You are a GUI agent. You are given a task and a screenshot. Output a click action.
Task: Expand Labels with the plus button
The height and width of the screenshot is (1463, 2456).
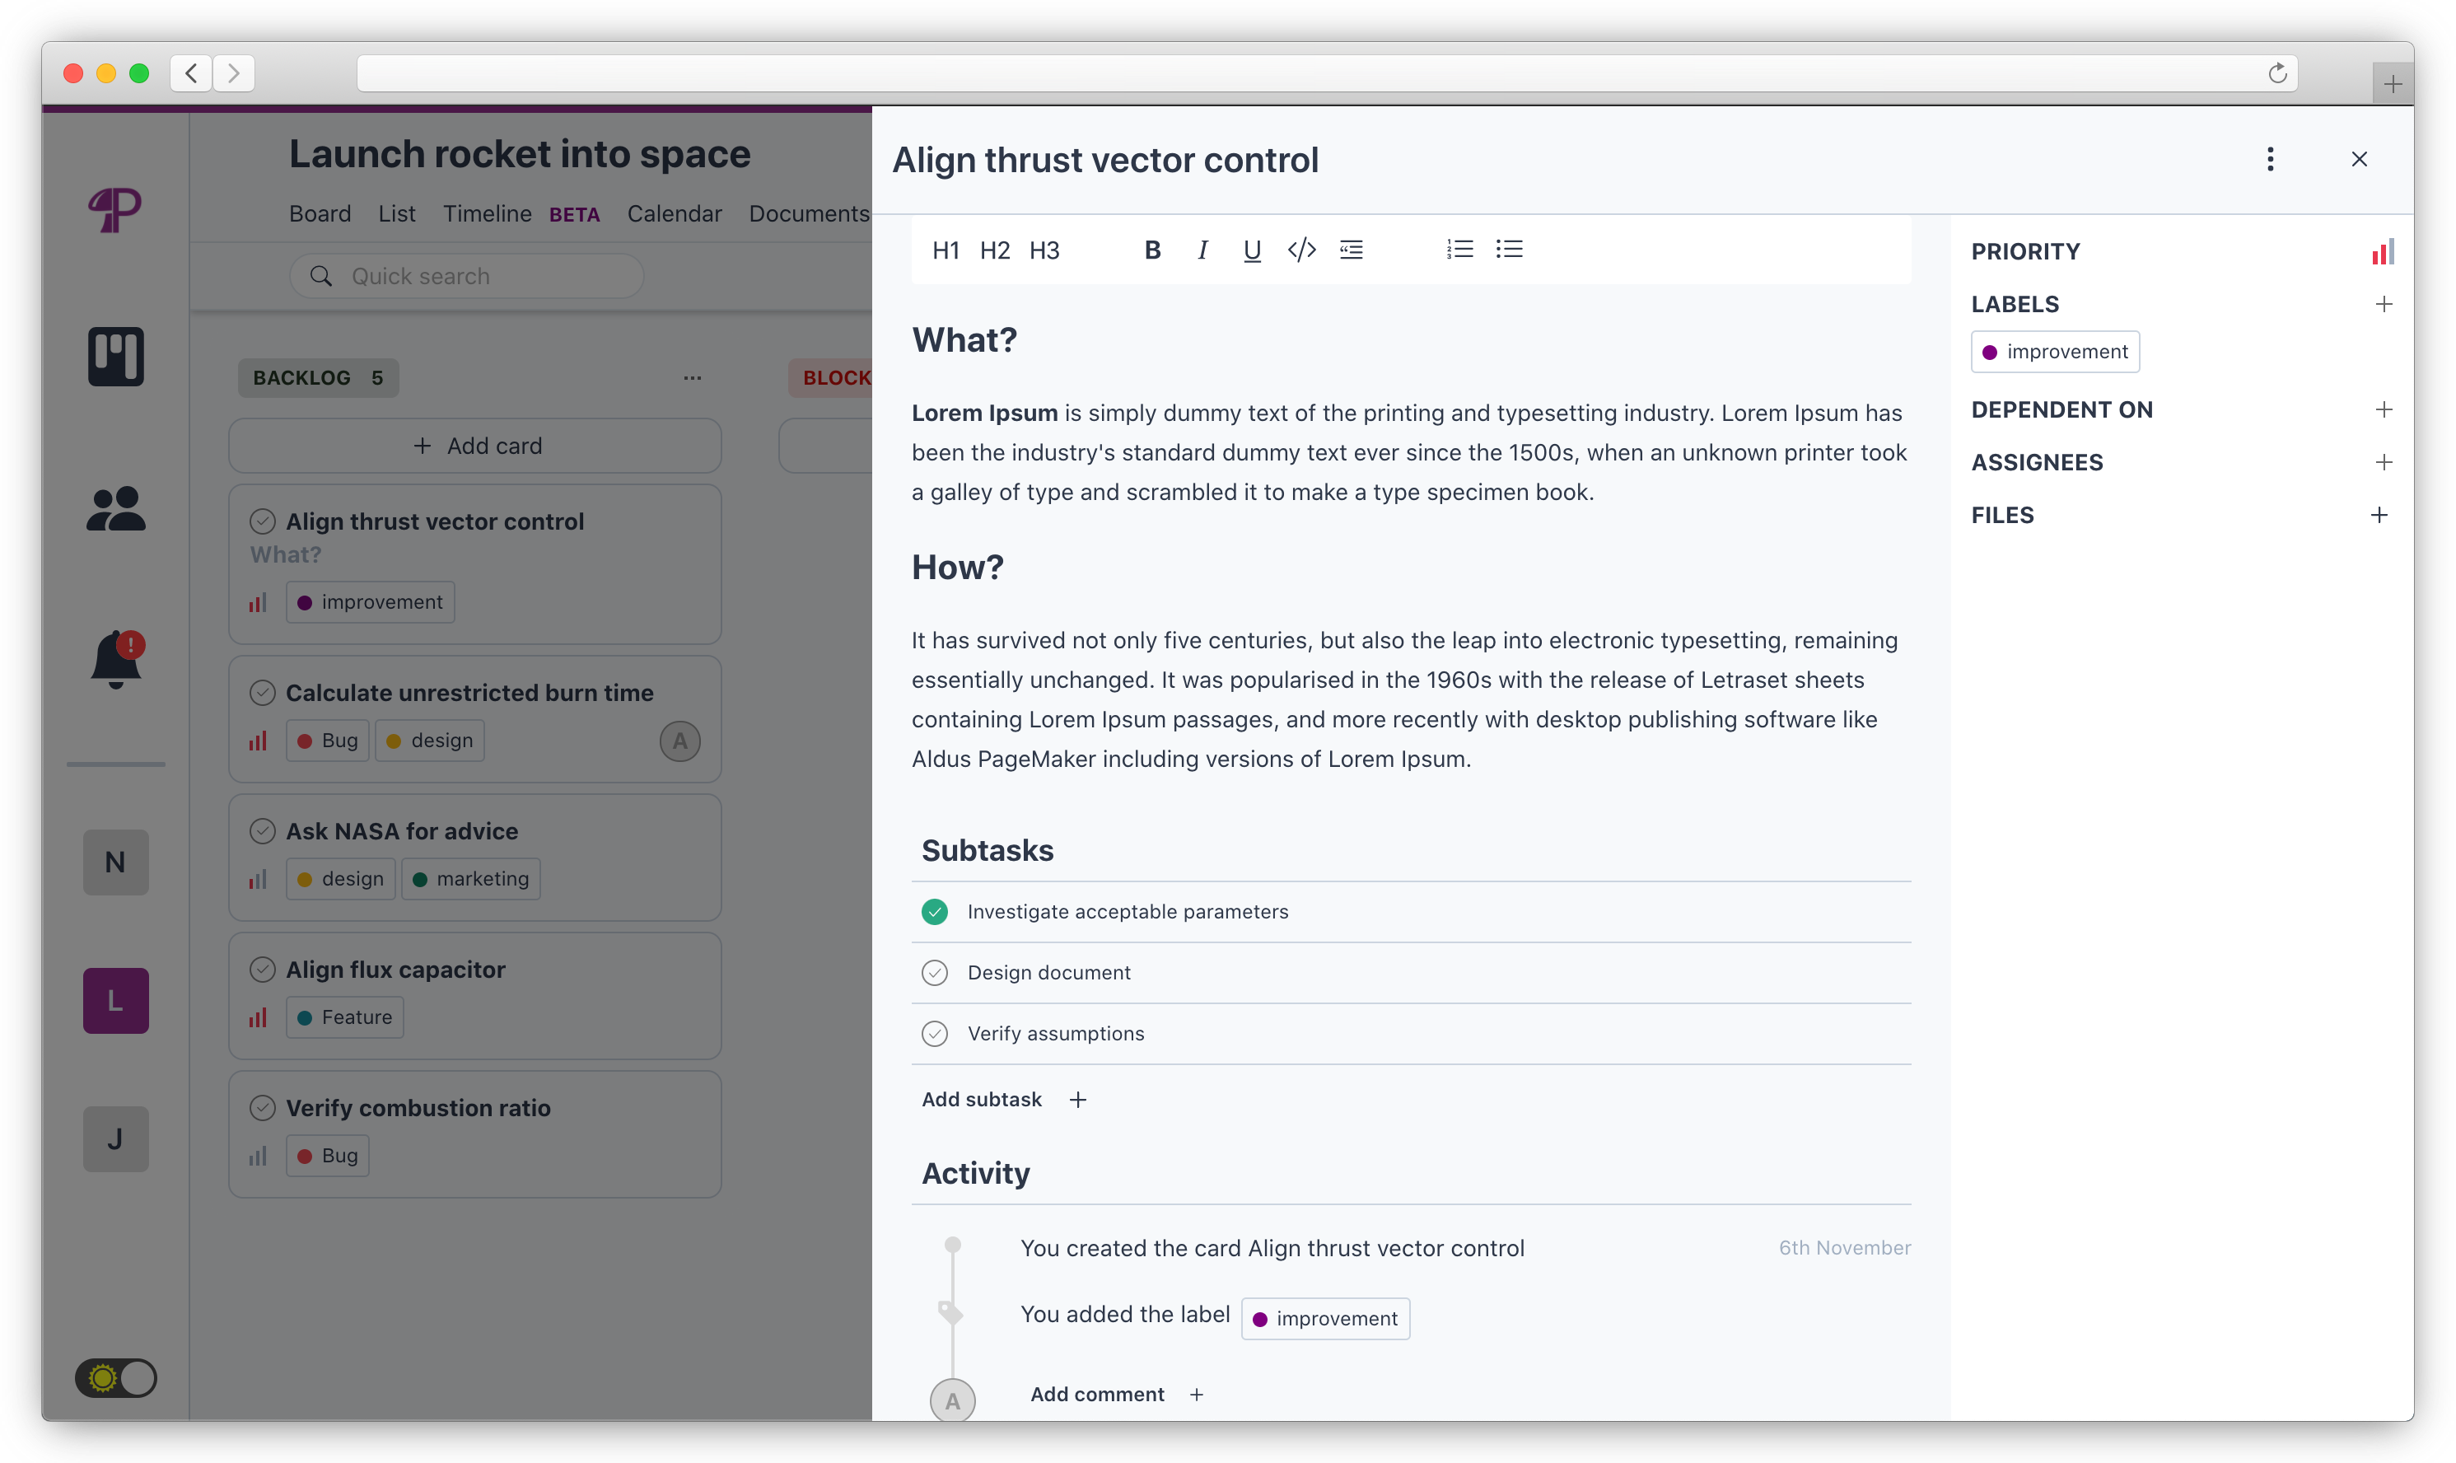click(2384, 305)
